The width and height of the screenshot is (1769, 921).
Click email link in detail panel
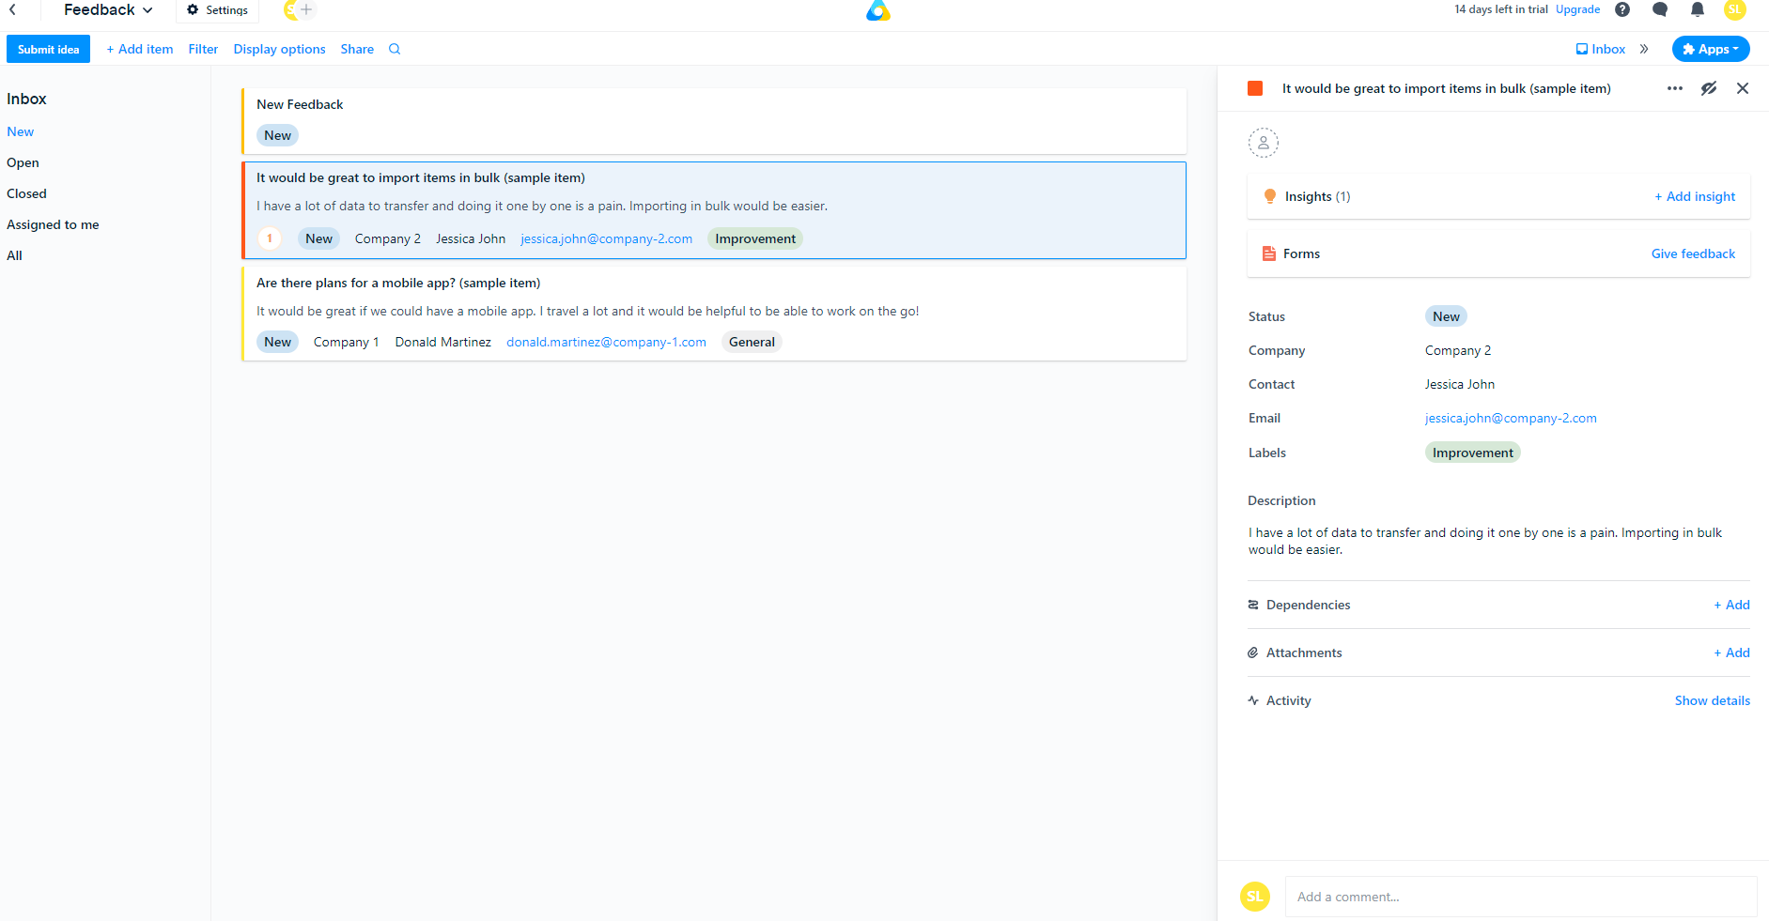pyautogui.click(x=1511, y=418)
